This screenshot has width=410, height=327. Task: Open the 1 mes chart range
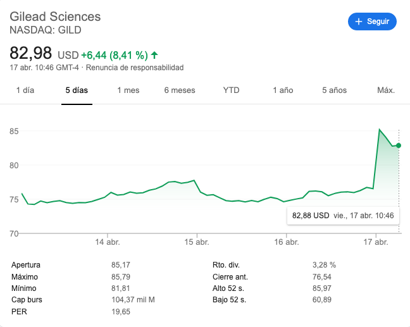click(128, 90)
